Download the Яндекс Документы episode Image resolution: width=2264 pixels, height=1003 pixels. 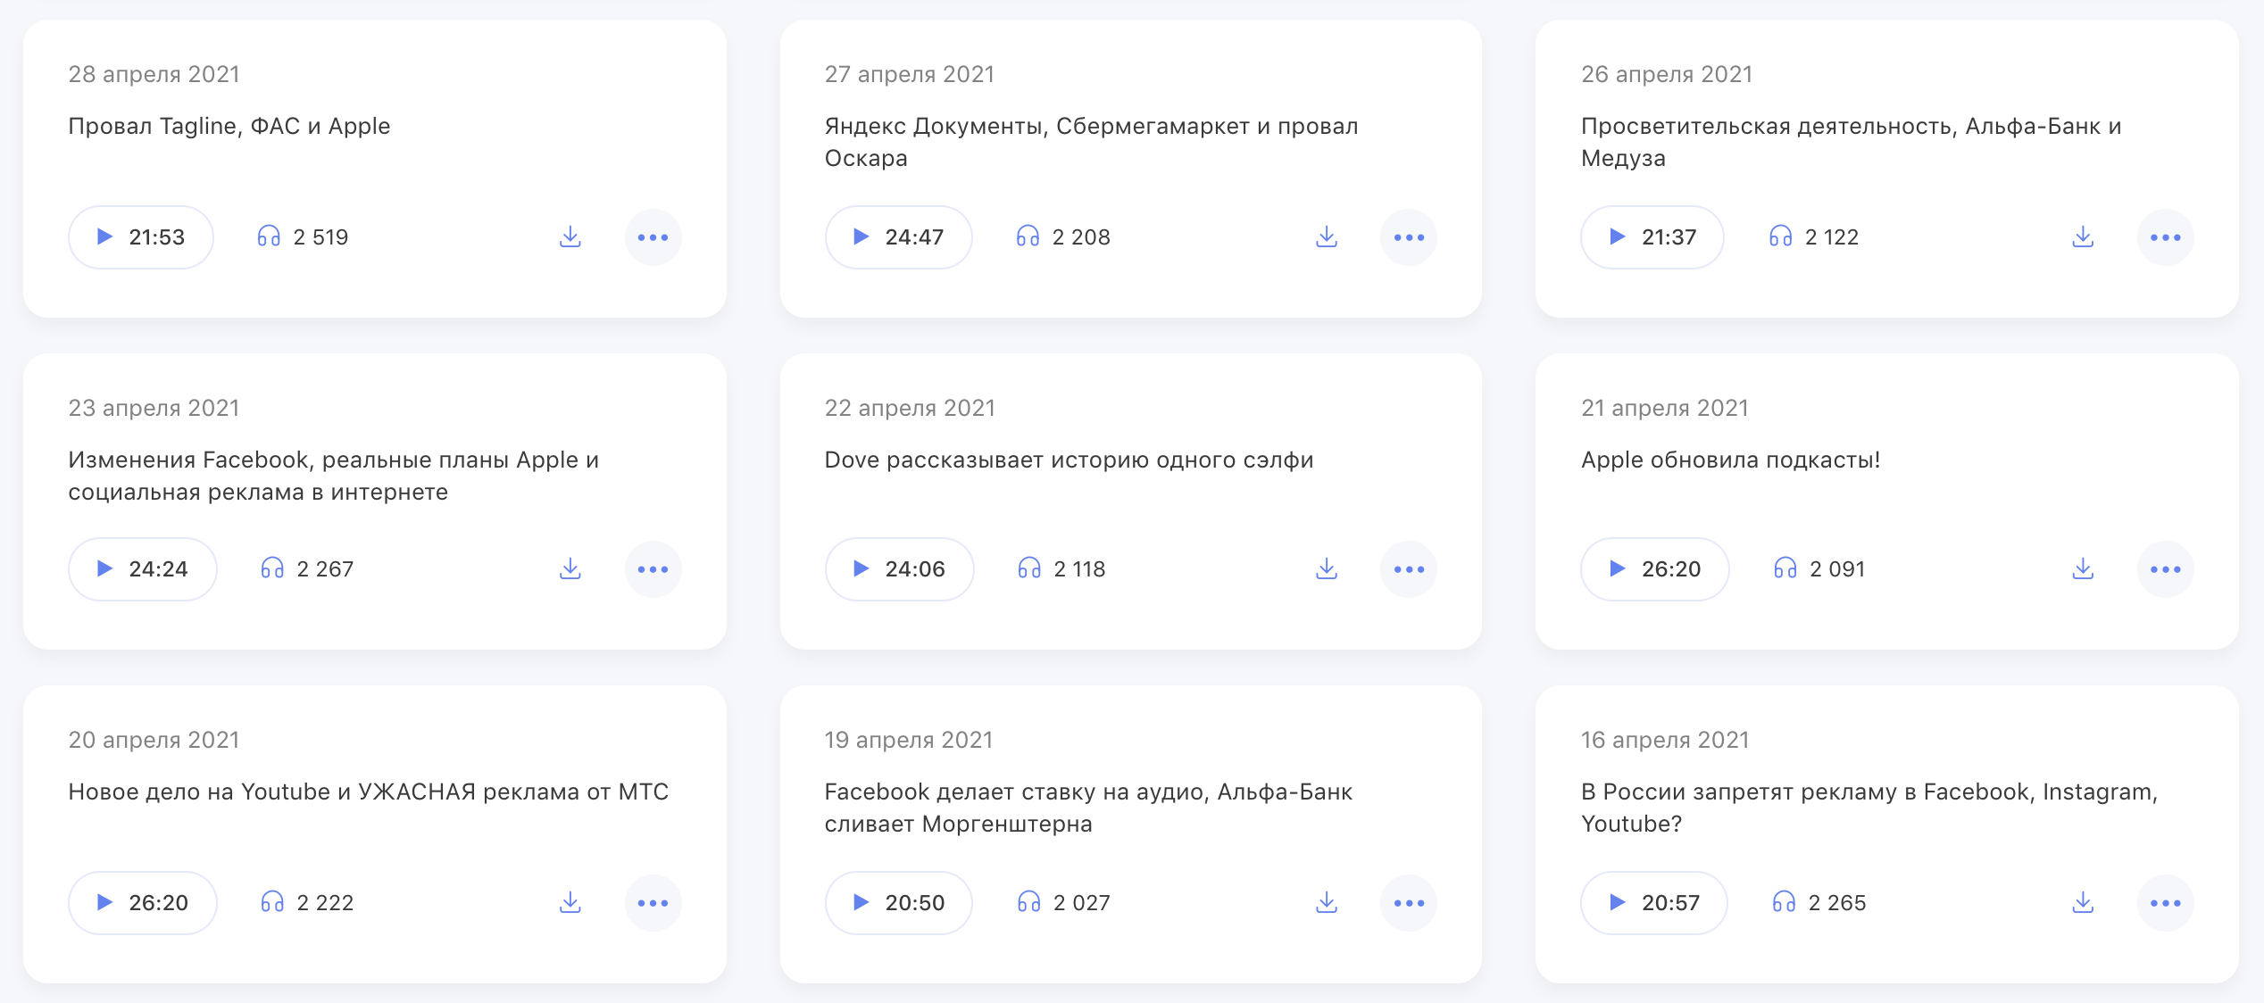[x=1327, y=237]
